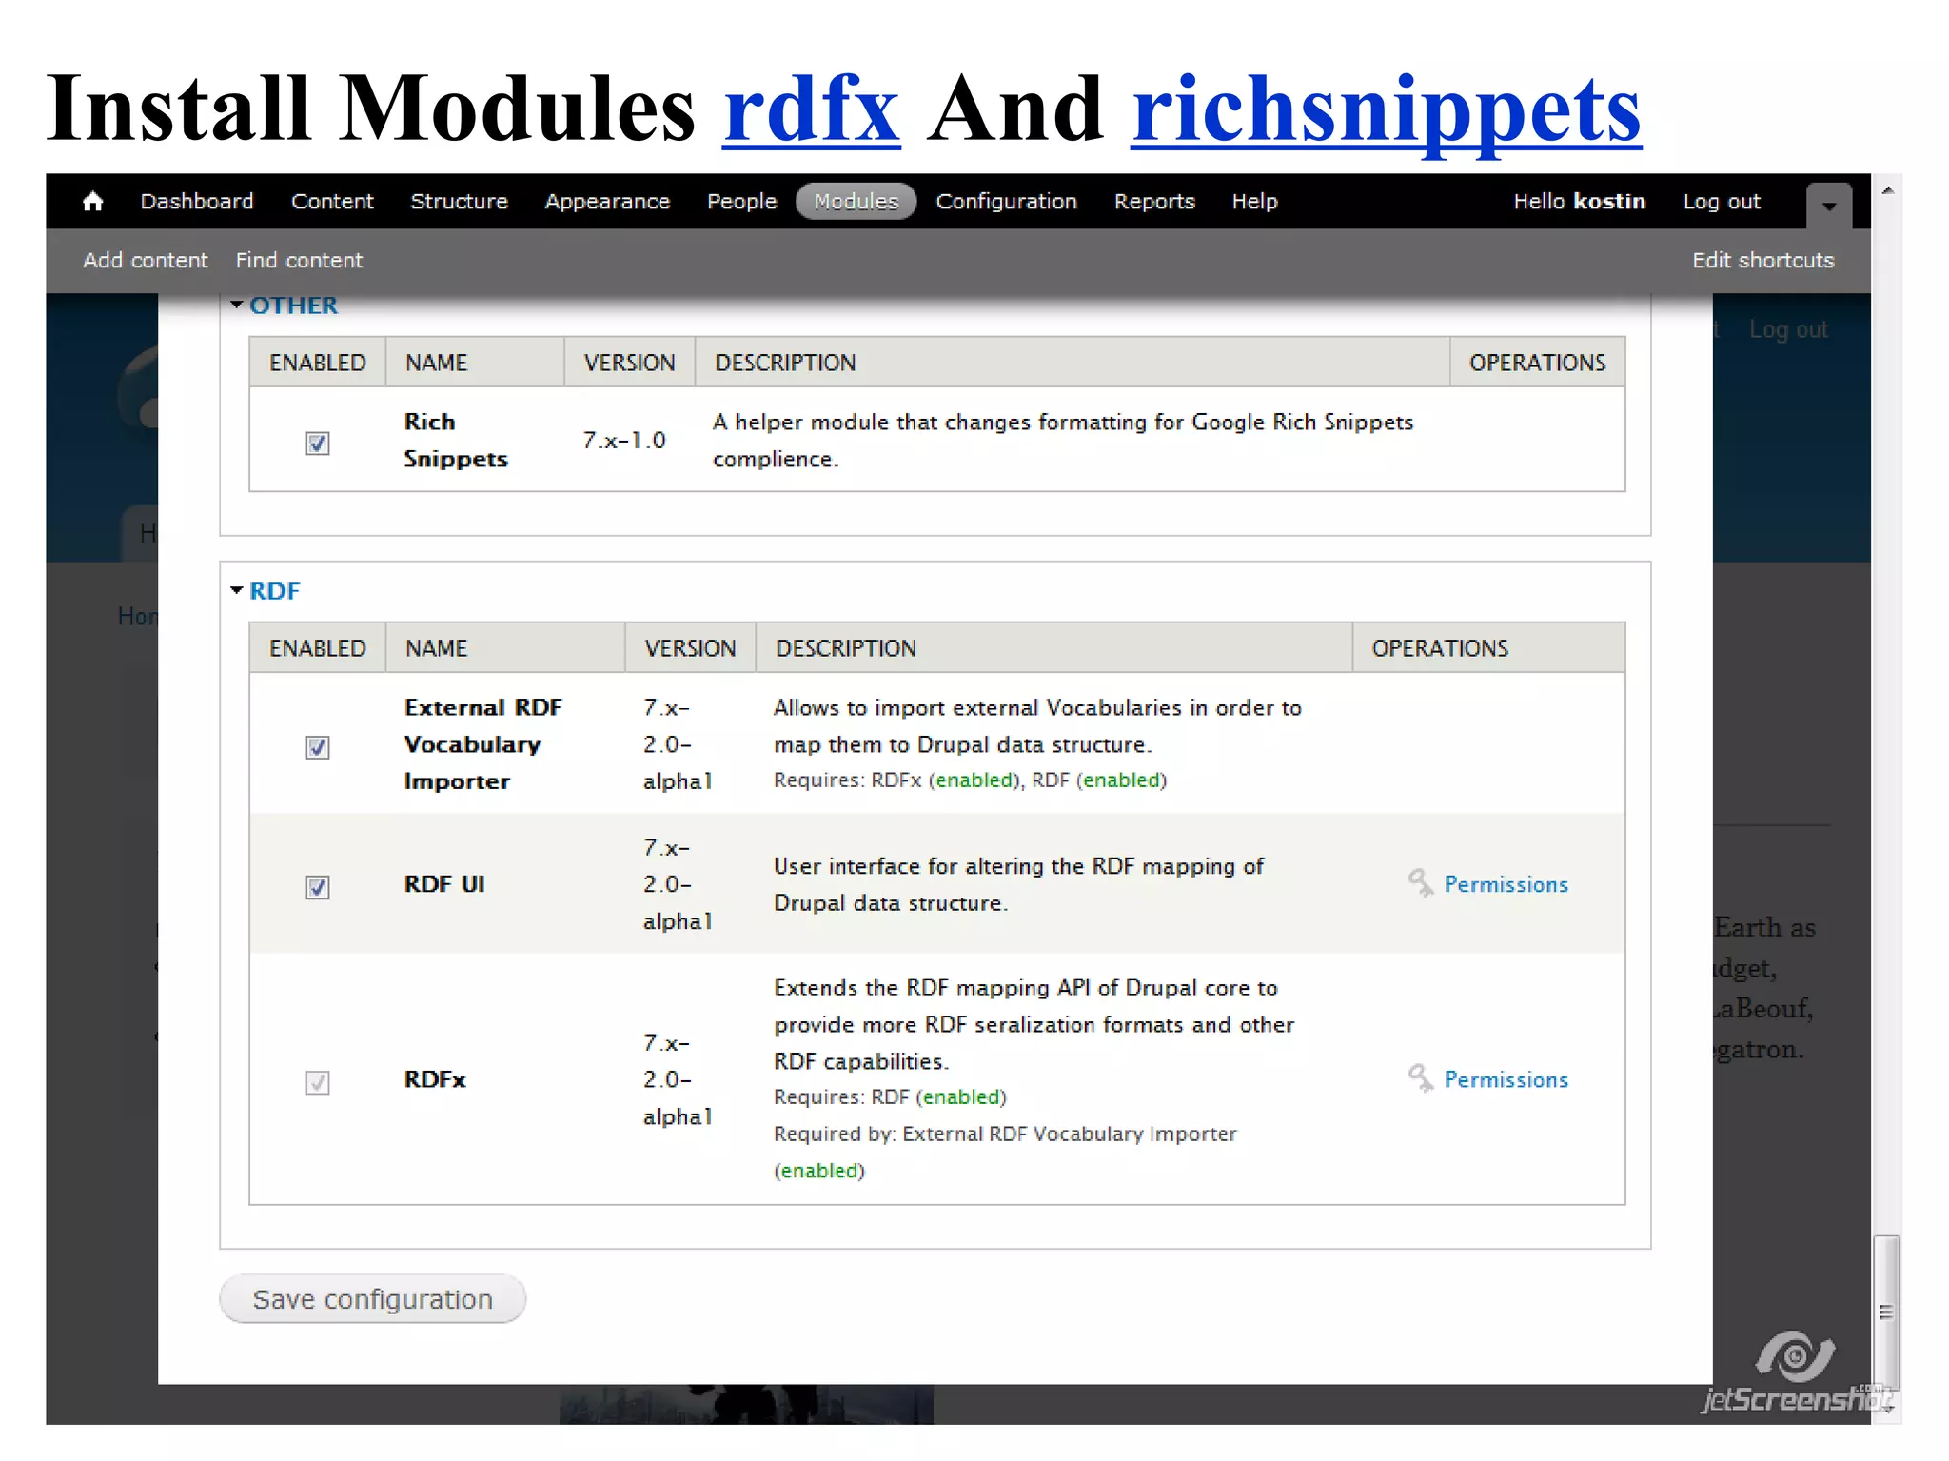Open the Dashboard menu item

coord(196,202)
